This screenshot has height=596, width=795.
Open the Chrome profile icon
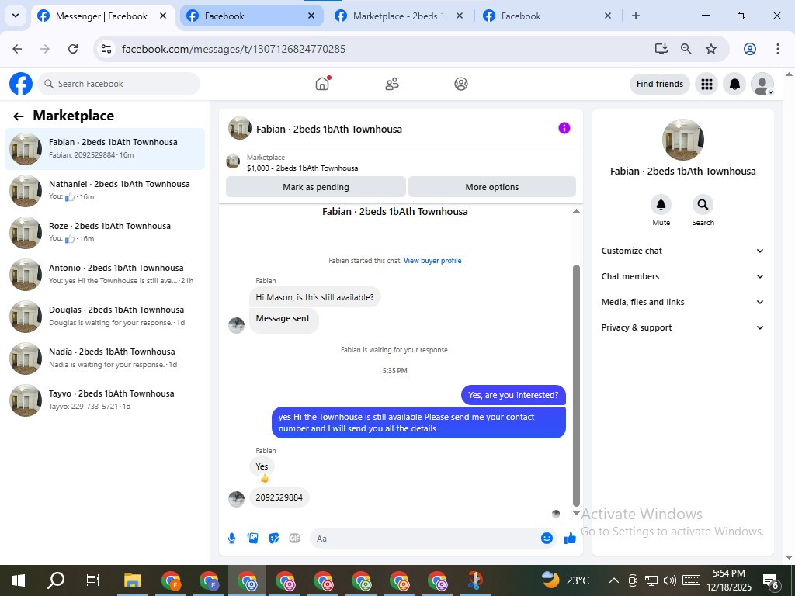coord(750,49)
